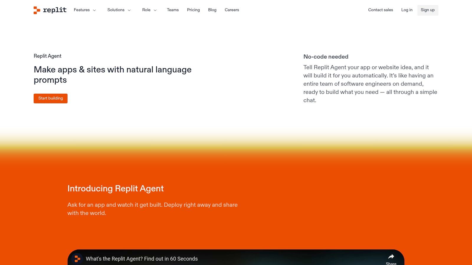Click the Log in link
The width and height of the screenshot is (472, 265).
(407, 10)
